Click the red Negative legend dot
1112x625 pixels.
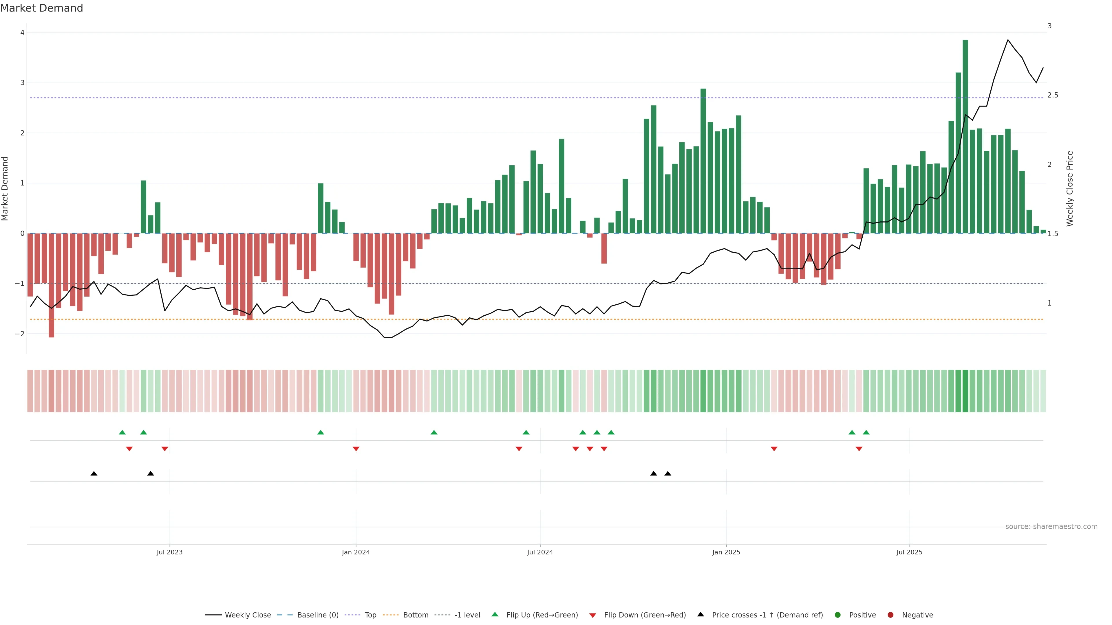coord(890,615)
